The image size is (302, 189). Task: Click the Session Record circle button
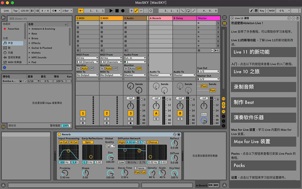tap(150, 11)
